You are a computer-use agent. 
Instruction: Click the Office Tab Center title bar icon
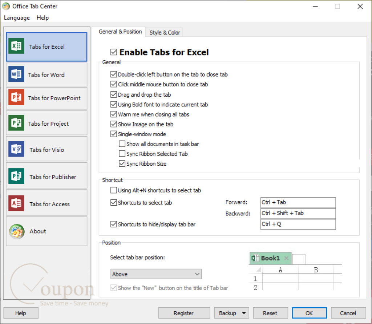coord(6,6)
